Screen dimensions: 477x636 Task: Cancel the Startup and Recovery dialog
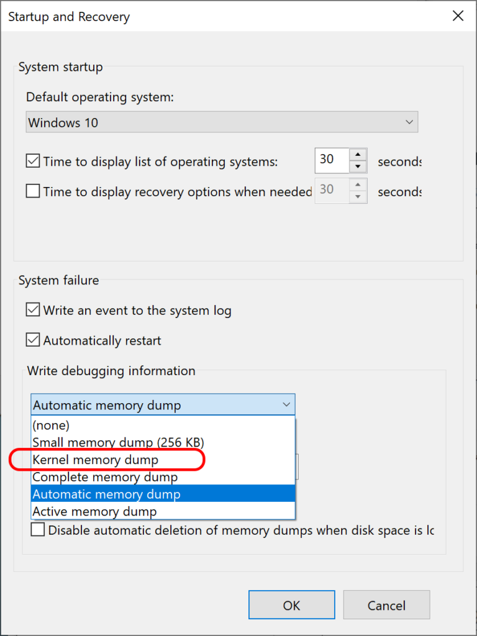click(x=386, y=605)
